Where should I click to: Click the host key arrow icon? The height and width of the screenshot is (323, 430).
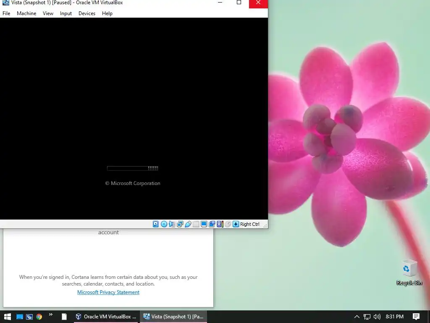(x=236, y=224)
